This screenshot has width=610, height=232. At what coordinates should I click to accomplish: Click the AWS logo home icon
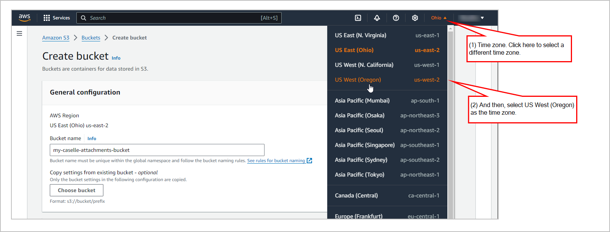tap(25, 18)
